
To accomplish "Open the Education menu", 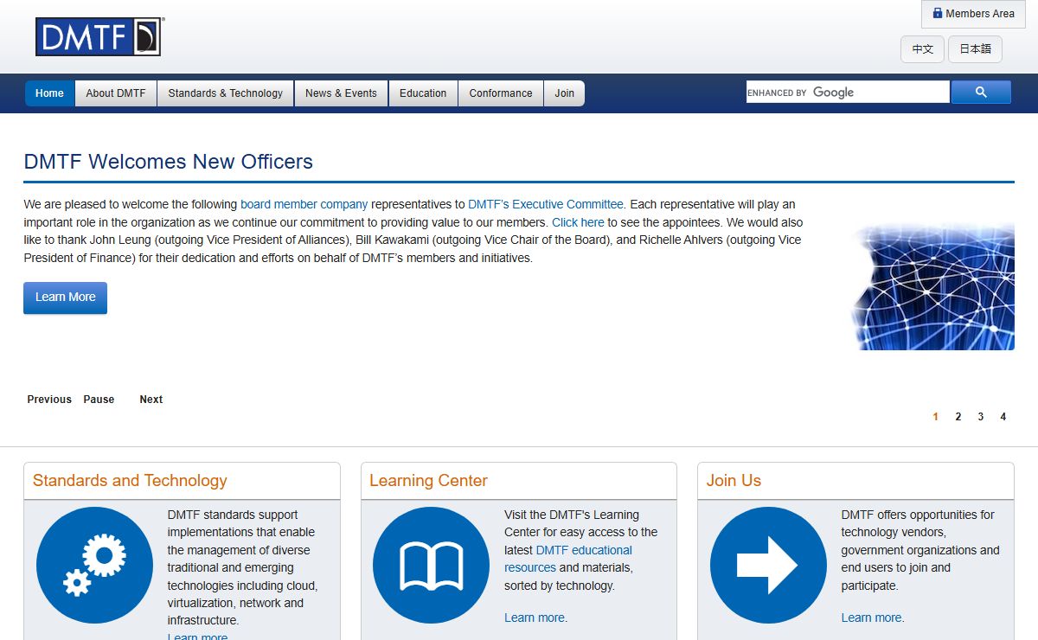I will [423, 93].
